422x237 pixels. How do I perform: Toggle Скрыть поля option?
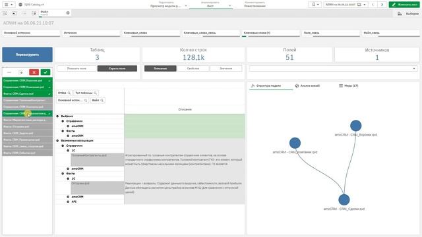(x=117, y=68)
